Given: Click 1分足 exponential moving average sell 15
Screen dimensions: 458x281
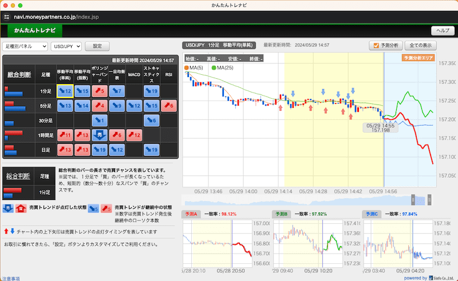Looking at the screenshot, I should [x=82, y=91].
